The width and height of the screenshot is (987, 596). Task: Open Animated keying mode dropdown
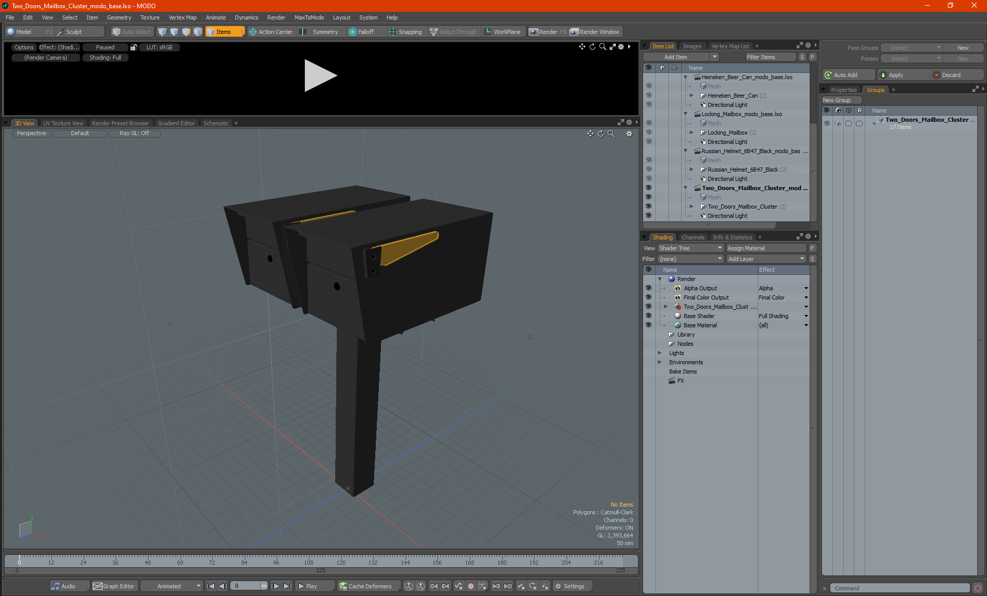tap(172, 586)
